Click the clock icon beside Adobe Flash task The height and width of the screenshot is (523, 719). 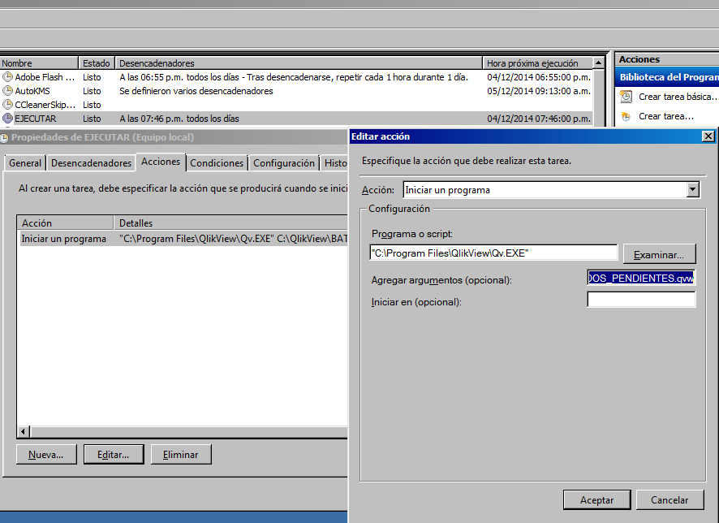(x=7, y=77)
